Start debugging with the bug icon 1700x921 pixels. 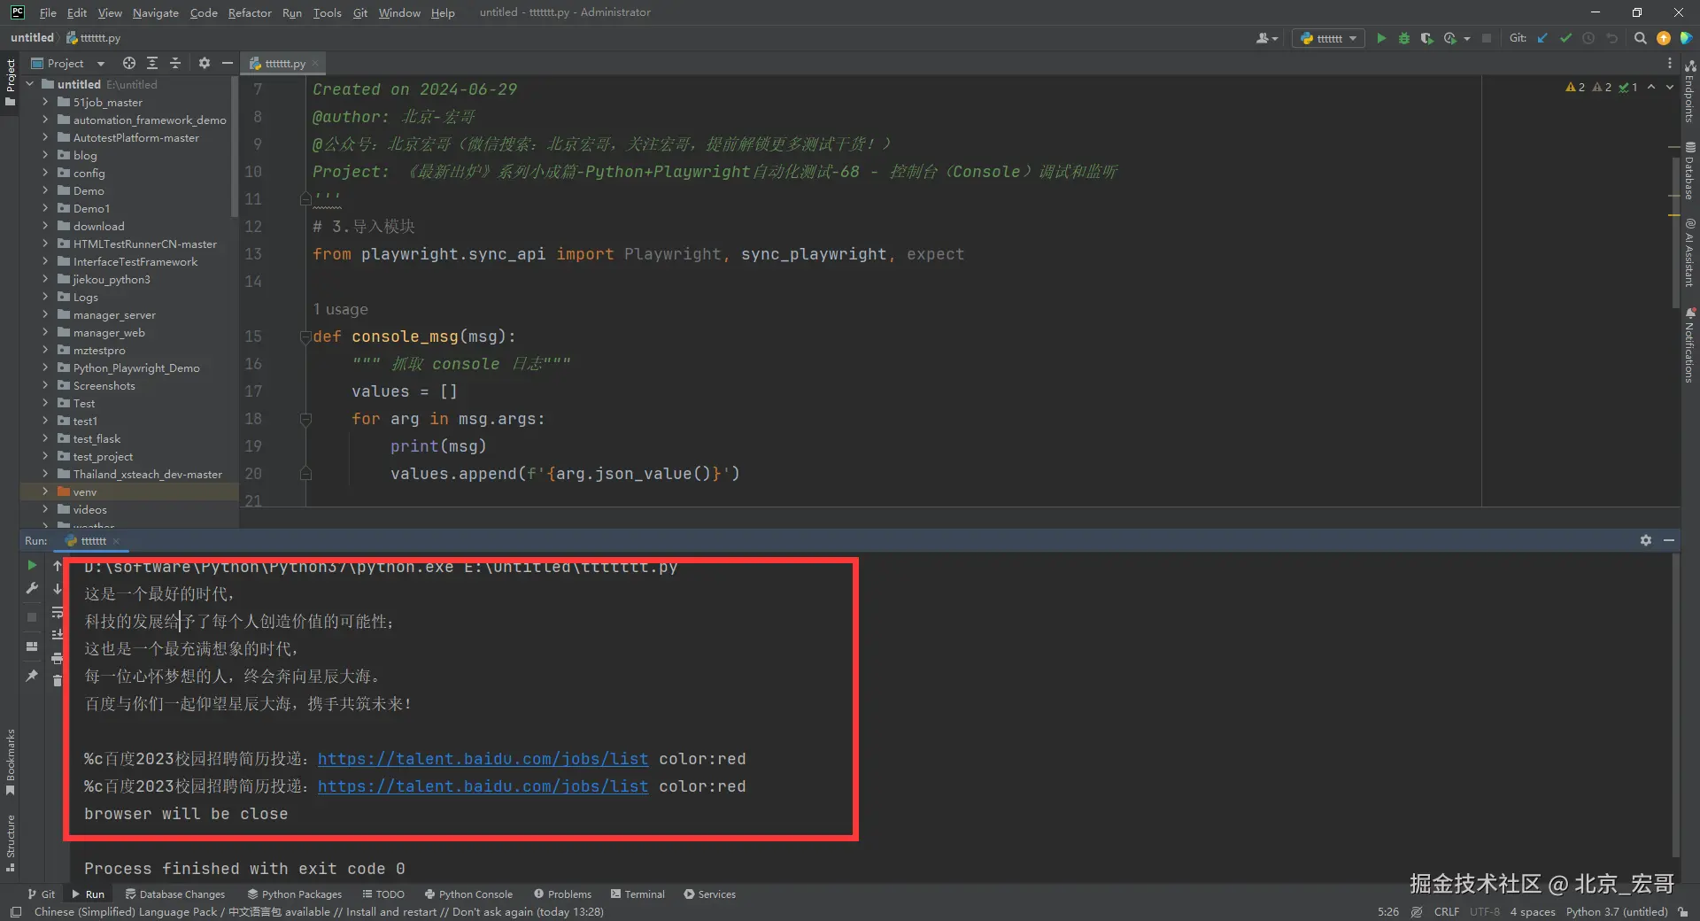coord(1403,38)
